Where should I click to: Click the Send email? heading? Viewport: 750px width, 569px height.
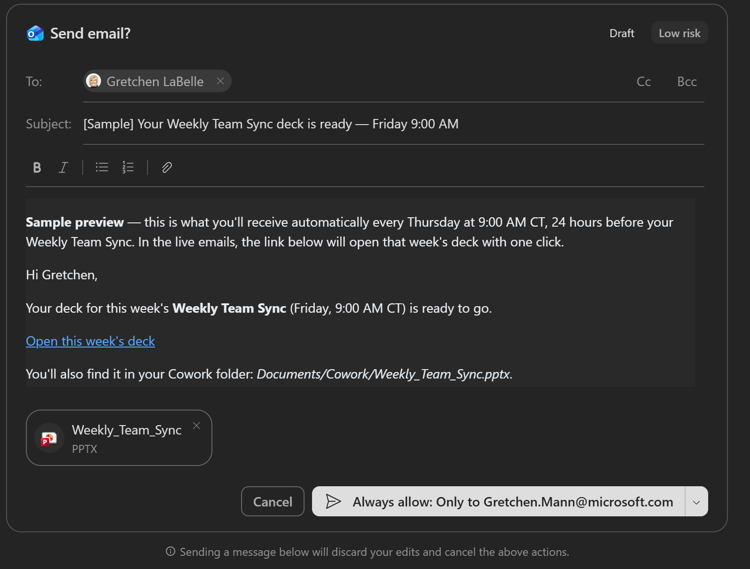90,33
